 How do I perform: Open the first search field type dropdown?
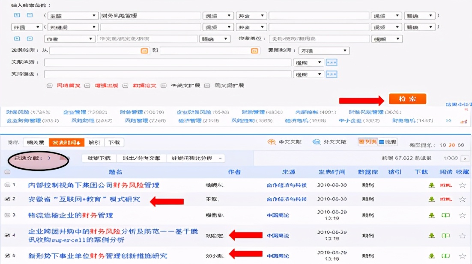click(73, 15)
